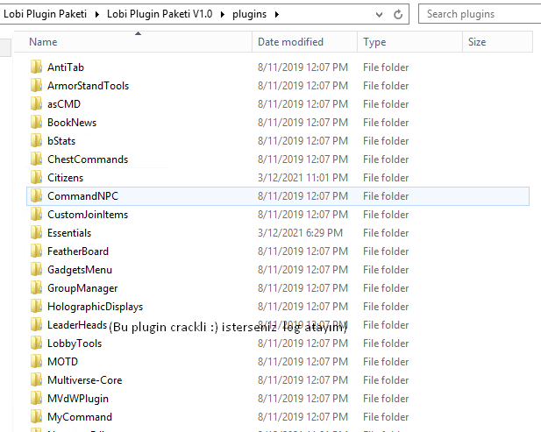Image resolution: width=541 pixels, height=432 pixels.
Task: Select the BookNews folder icon
Action: tap(36, 122)
